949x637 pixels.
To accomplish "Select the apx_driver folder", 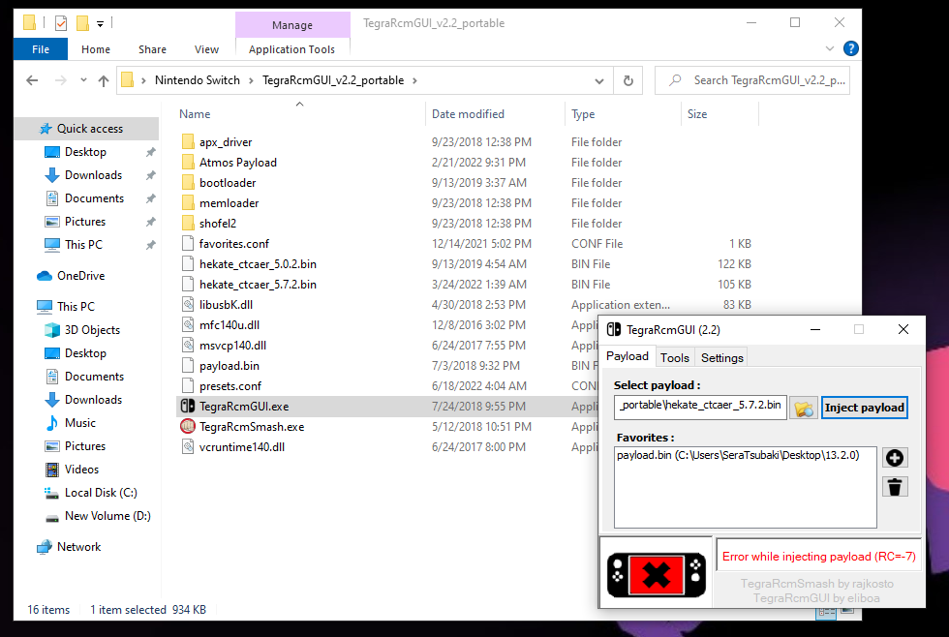I will [x=225, y=142].
